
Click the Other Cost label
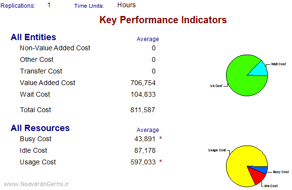point(36,59)
